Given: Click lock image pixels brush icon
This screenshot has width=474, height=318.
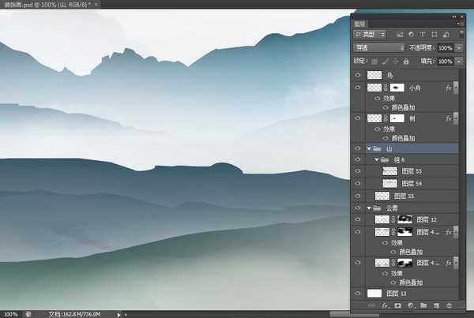Looking at the screenshot, I should pyautogui.click(x=385, y=62).
